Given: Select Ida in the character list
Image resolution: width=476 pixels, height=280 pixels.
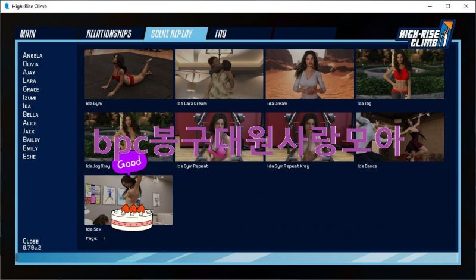Looking at the screenshot, I should pos(27,106).
